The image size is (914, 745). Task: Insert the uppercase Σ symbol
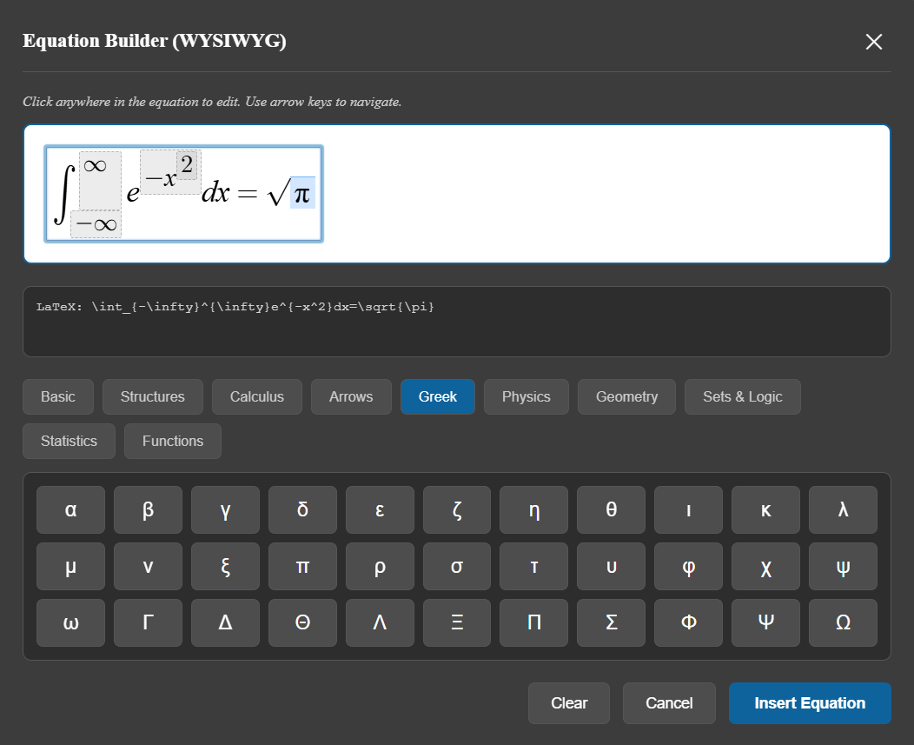[611, 622]
